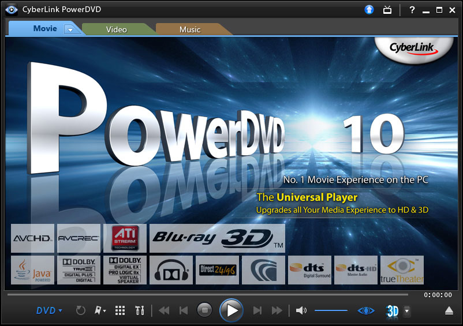Switch to the Video tab
463x326 pixels.
tap(116, 29)
